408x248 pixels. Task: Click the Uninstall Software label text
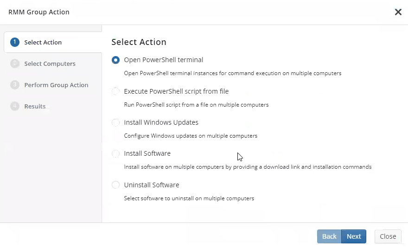(x=152, y=185)
